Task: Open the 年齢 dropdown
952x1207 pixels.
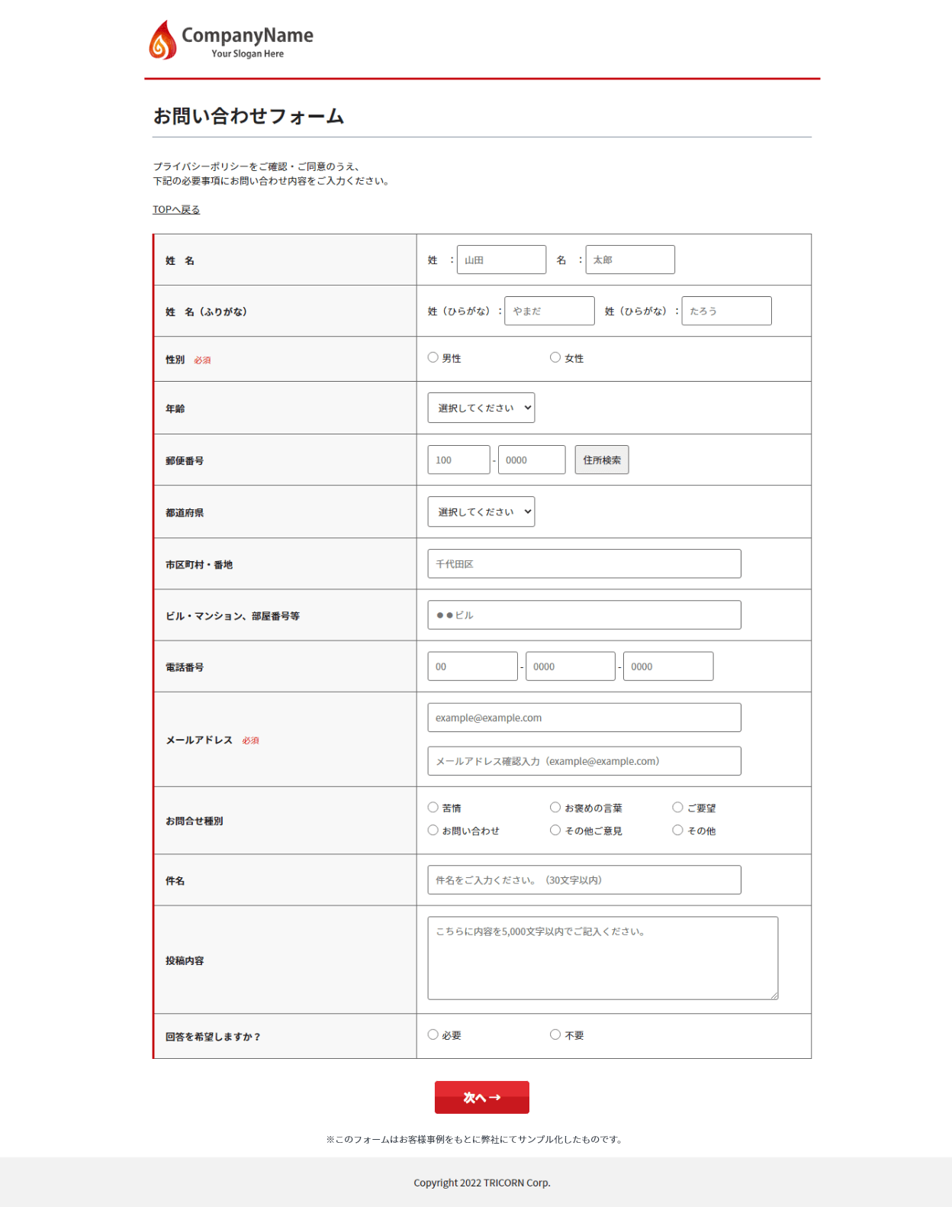Action: point(481,408)
